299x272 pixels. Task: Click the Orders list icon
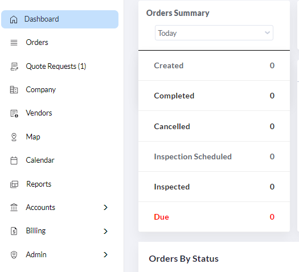coord(14,43)
